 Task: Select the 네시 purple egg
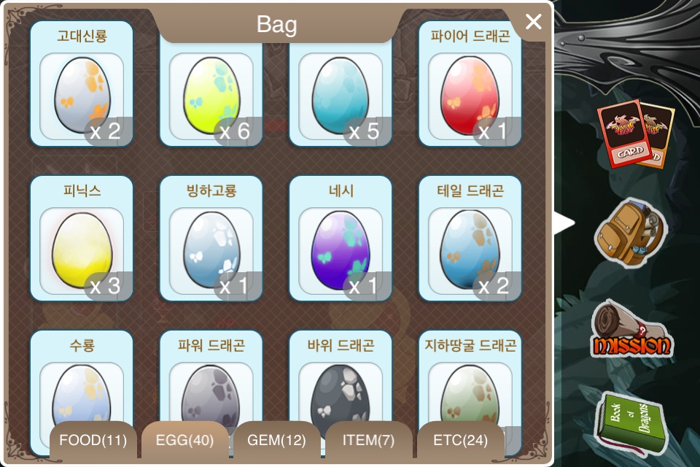tap(341, 238)
